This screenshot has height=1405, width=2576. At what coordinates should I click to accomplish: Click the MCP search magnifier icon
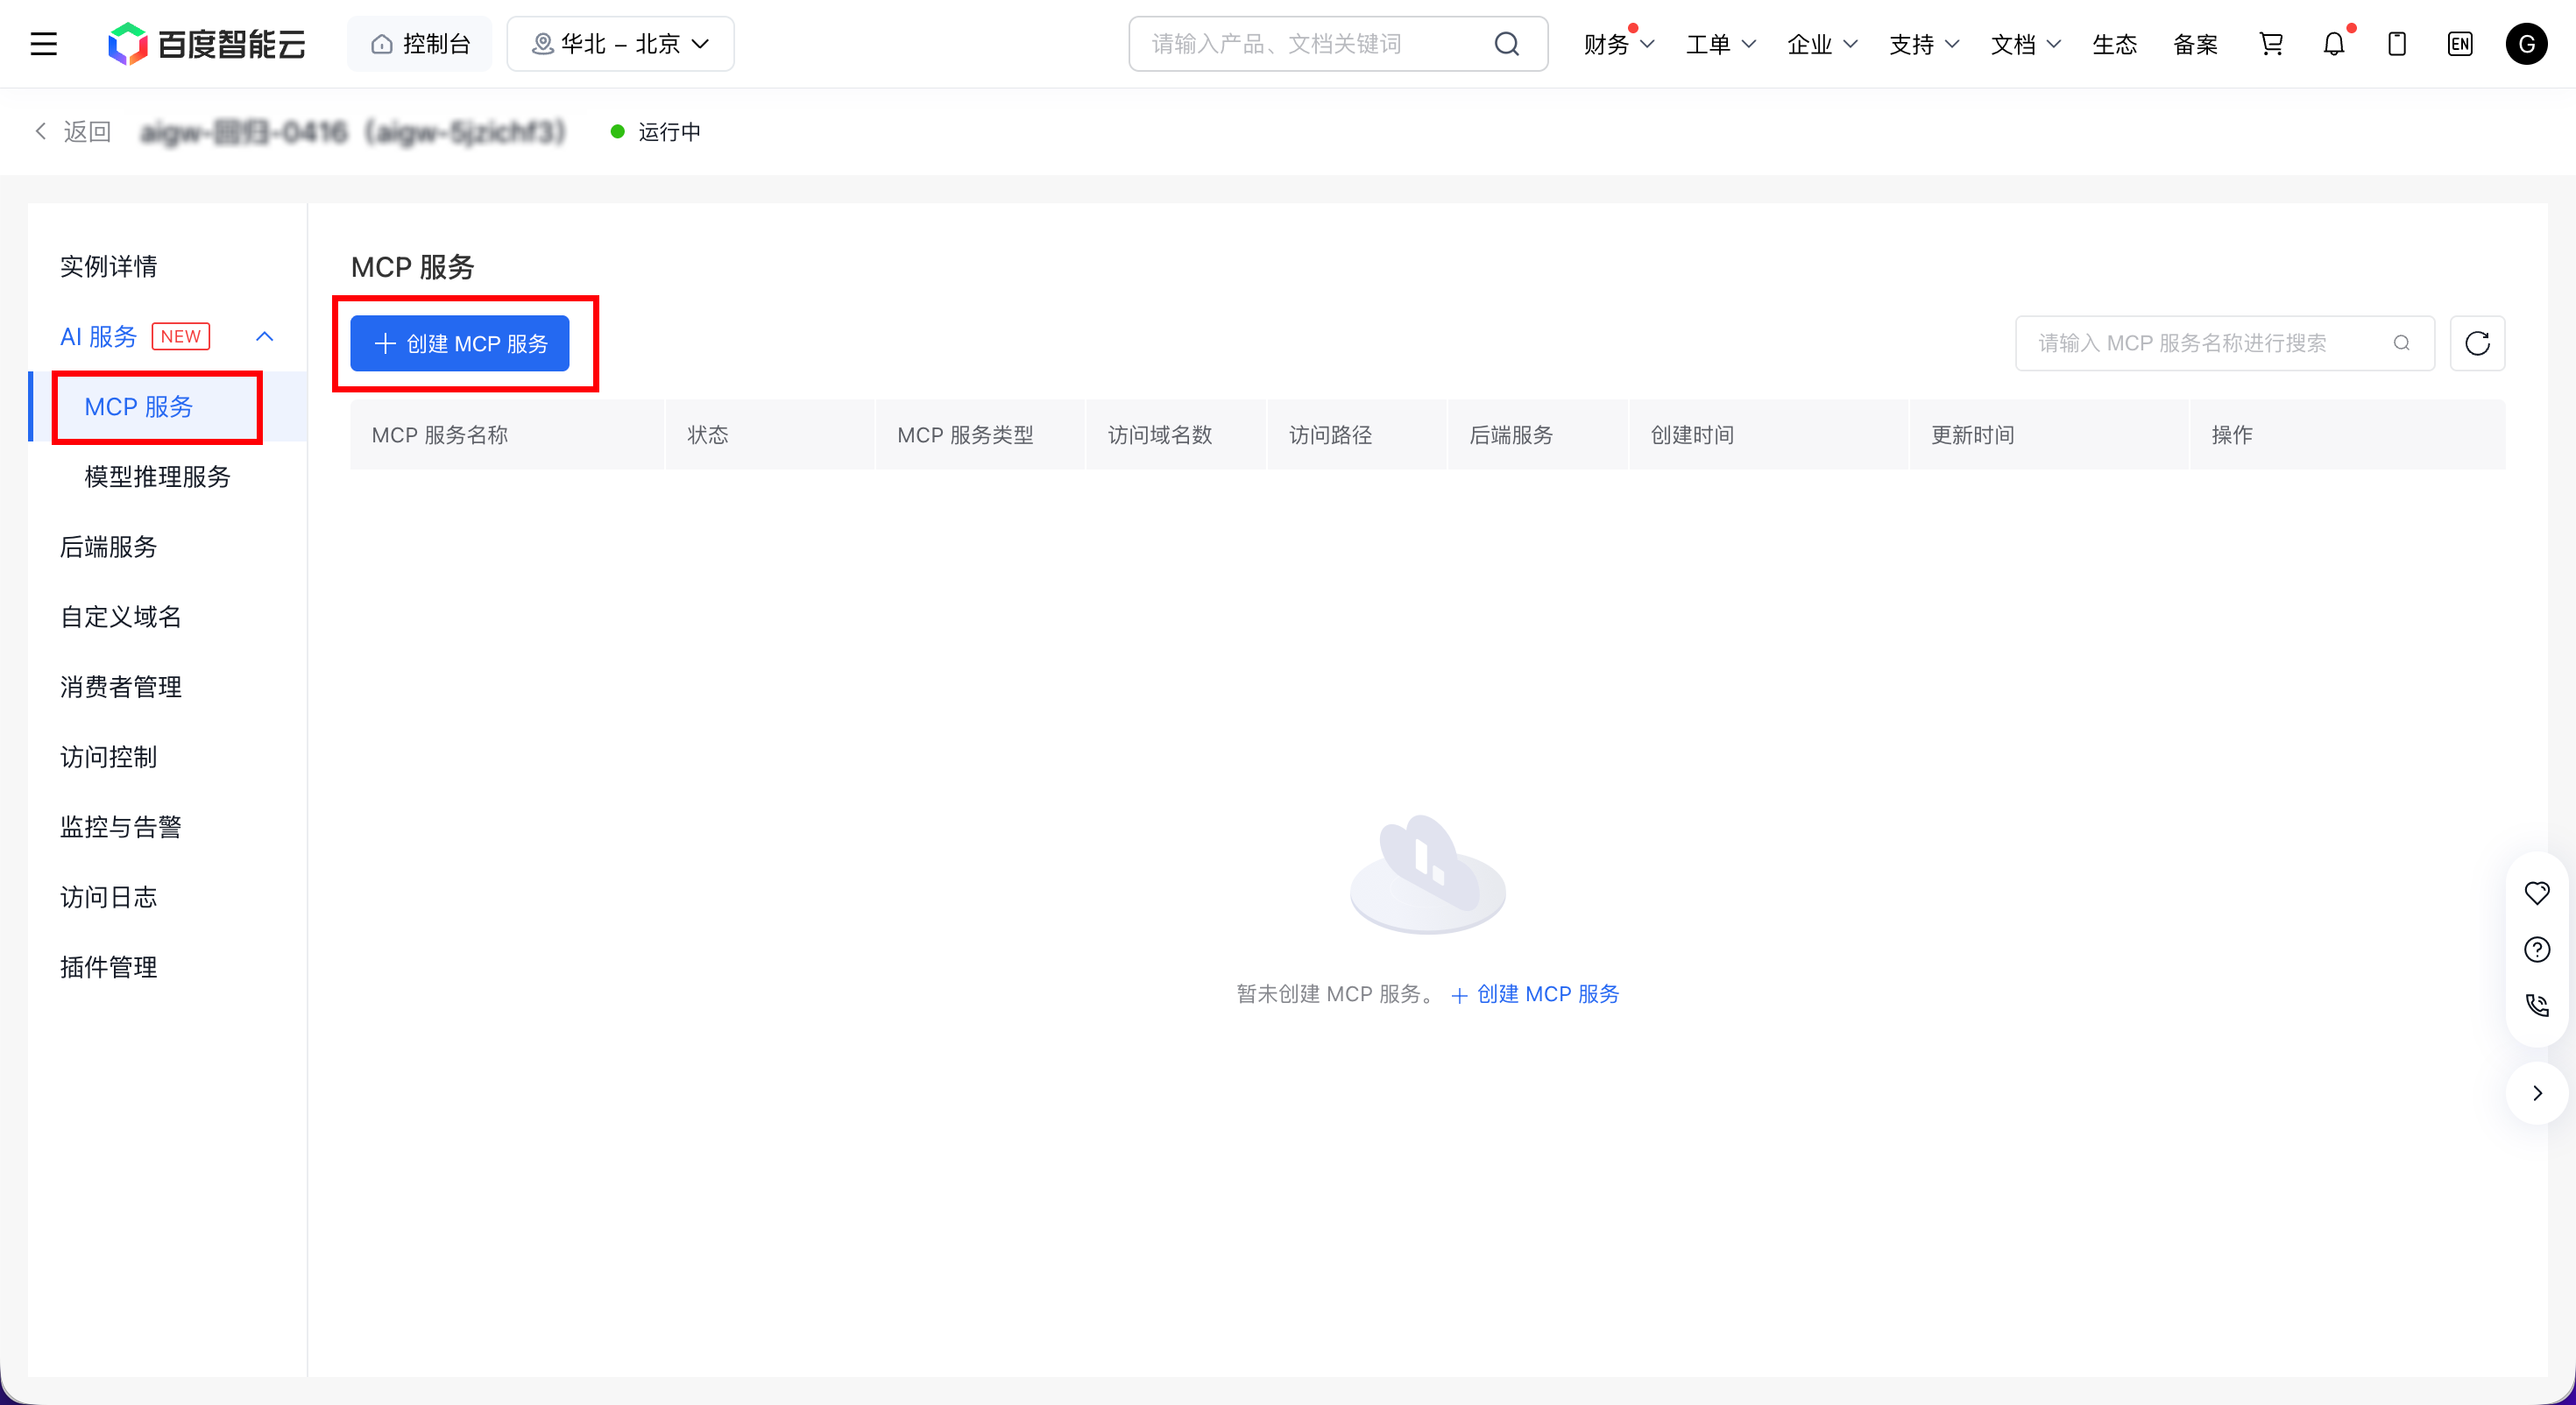tap(2401, 344)
